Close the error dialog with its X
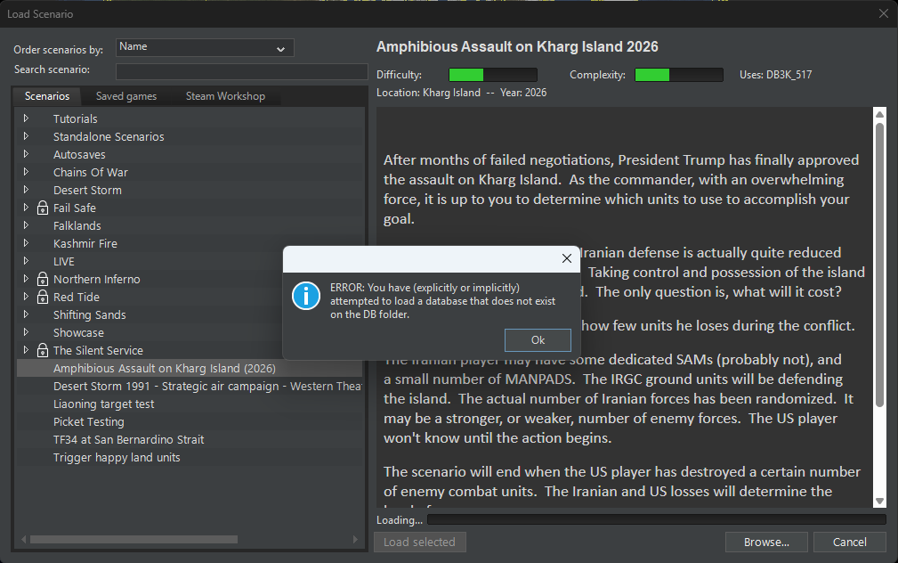This screenshot has height=563, width=898. 566,258
